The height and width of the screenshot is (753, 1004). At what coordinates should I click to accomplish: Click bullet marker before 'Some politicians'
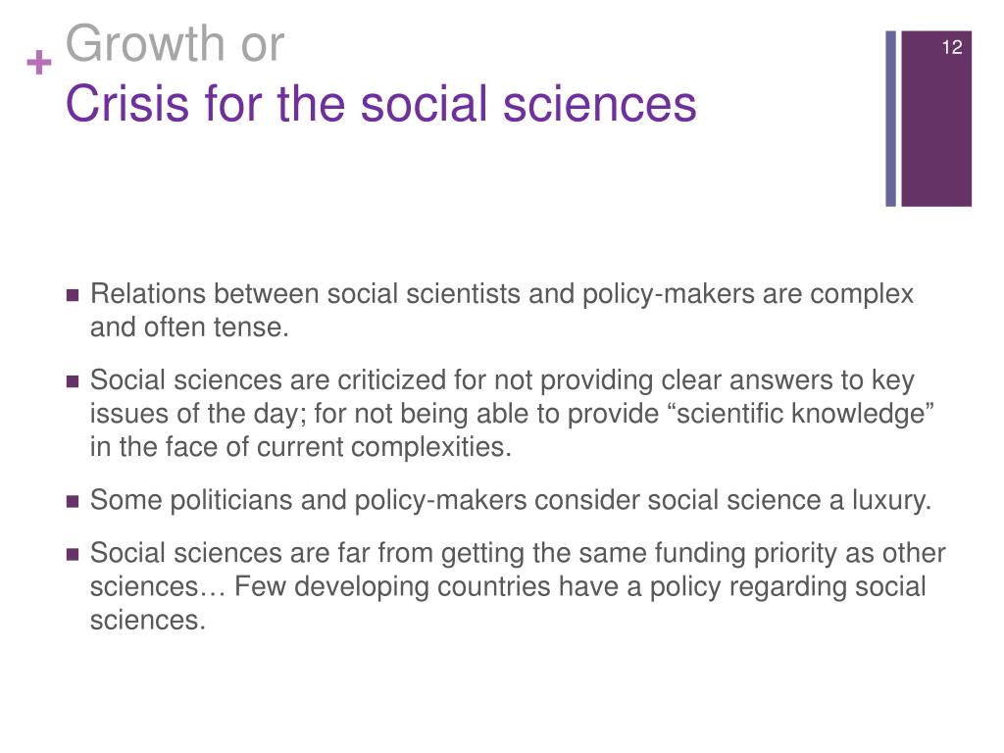click(x=73, y=501)
